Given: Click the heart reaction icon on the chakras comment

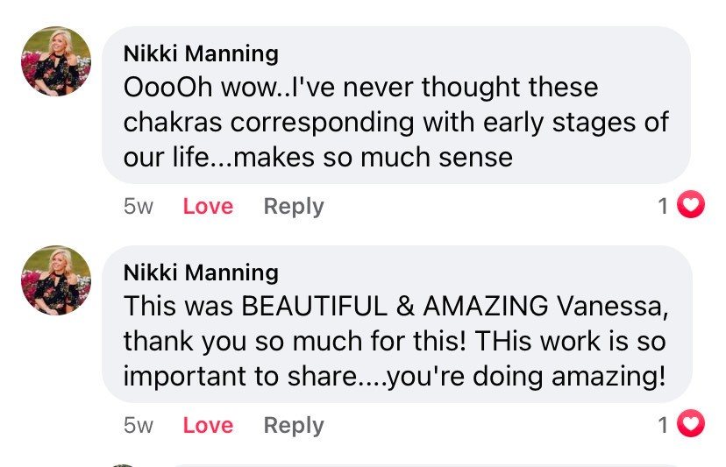Looking at the screenshot, I should (x=693, y=207).
